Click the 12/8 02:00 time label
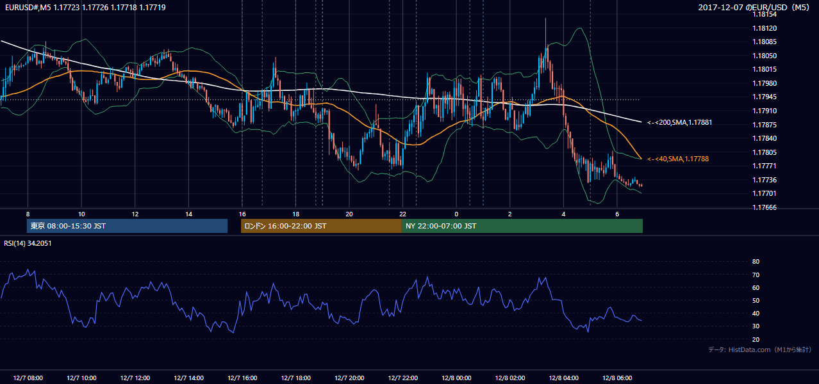 click(510, 378)
